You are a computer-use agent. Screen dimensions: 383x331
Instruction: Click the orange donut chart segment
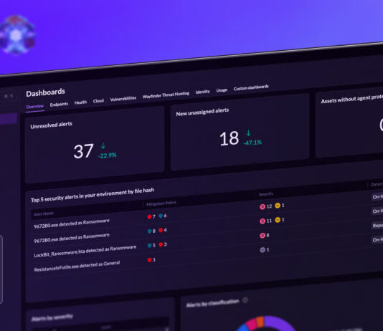click(260, 321)
